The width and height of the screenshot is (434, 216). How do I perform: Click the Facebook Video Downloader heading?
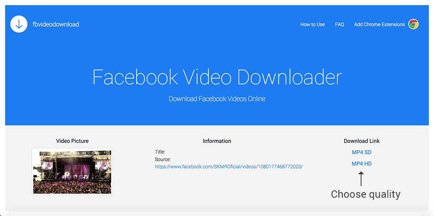[217, 77]
